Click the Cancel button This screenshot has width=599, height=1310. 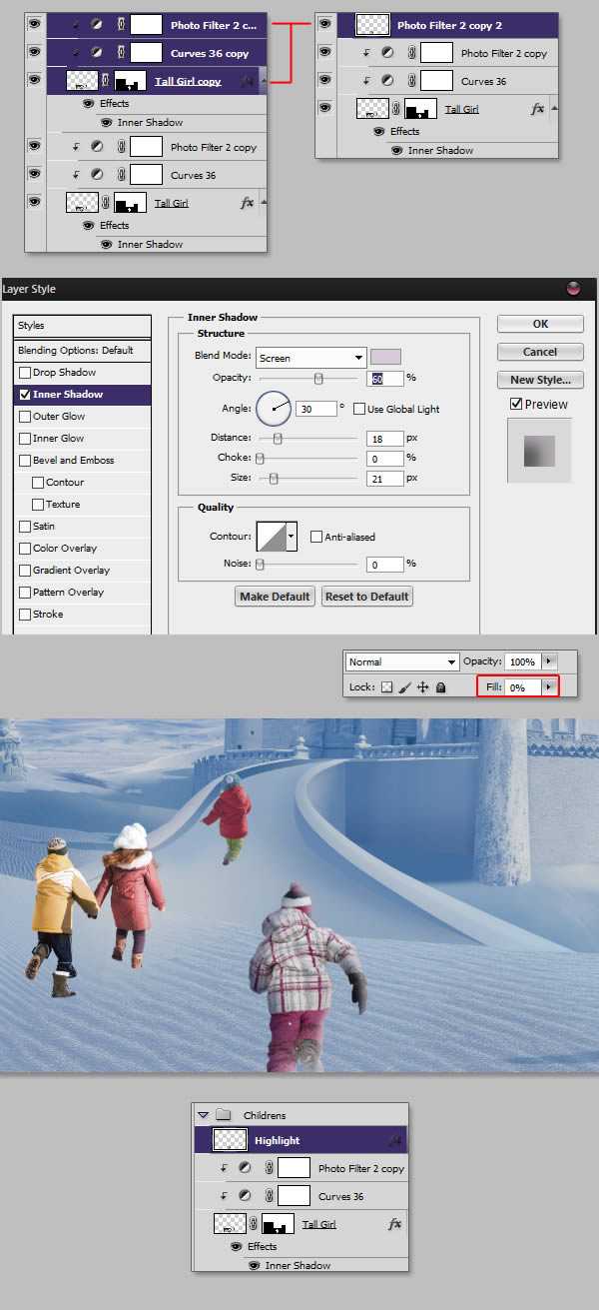pos(540,352)
